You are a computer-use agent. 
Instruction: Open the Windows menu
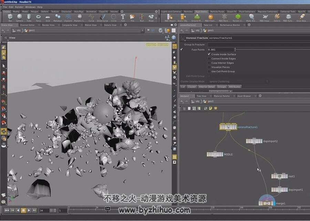click(30, 7)
